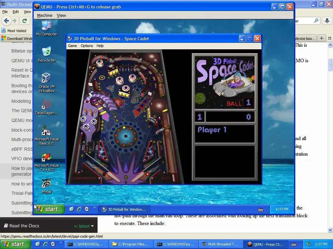The image size is (333, 249).
Task: Click the browser search magnifier icon
Action: click(316, 21)
